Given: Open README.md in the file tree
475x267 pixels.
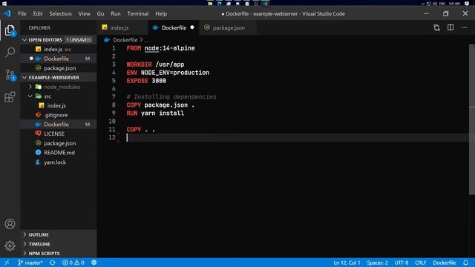Looking at the screenshot, I should click(x=59, y=153).
